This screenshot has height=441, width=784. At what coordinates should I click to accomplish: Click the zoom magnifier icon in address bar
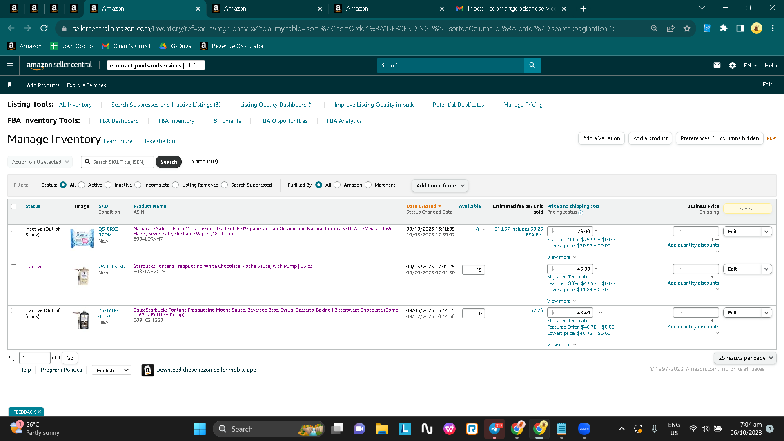654,28
